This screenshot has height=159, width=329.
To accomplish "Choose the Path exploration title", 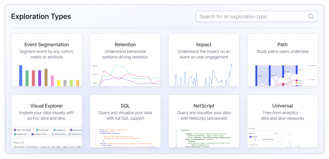I will pyautogui.click(x=282, y=45).
